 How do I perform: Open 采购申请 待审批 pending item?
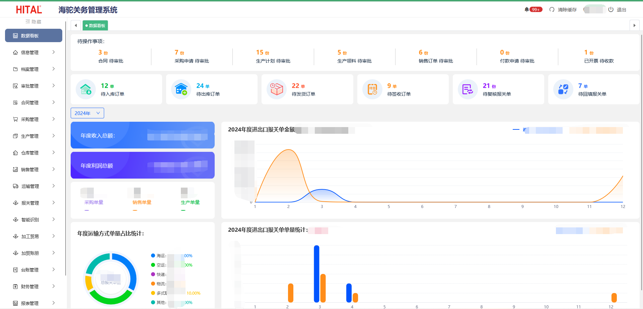coord(192,57)
